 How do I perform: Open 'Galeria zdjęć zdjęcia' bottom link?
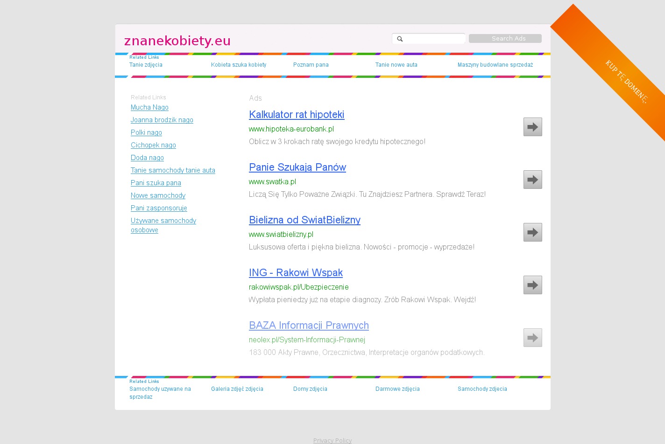point(237,389)
